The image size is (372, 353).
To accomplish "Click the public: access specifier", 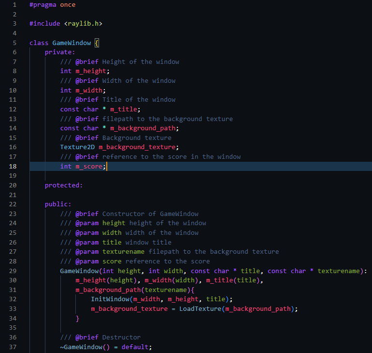I will click(x=58, y=204).
